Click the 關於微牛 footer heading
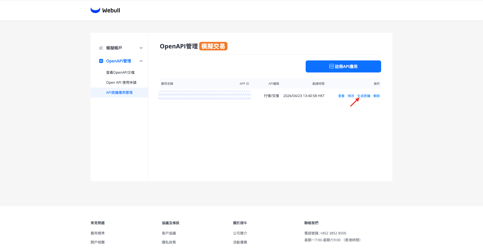 (x=240, y=223)
